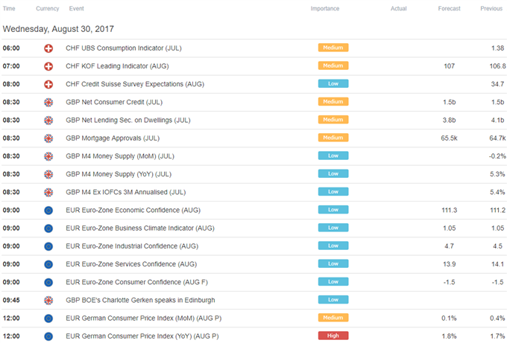Viewport: 507px width, 343px height.
Task: Open EUR German Consumer Price Index (MoM) event
Action: [x=144, y=318]
